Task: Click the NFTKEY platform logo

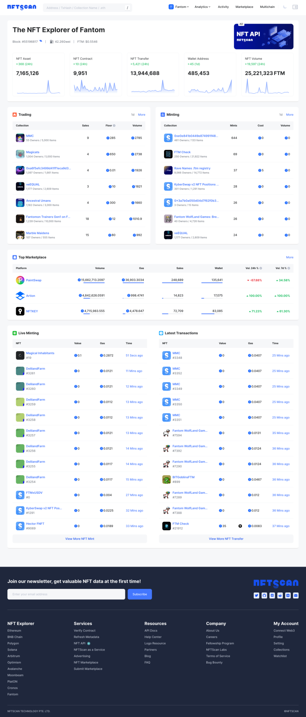Action: (x=20, y=311)
